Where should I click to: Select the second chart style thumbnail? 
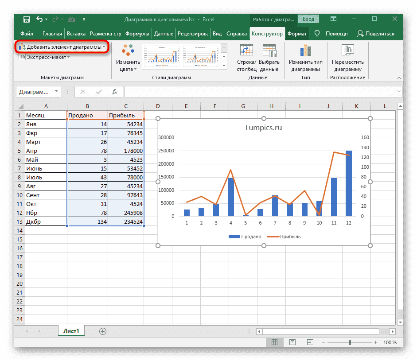point(200,56)
